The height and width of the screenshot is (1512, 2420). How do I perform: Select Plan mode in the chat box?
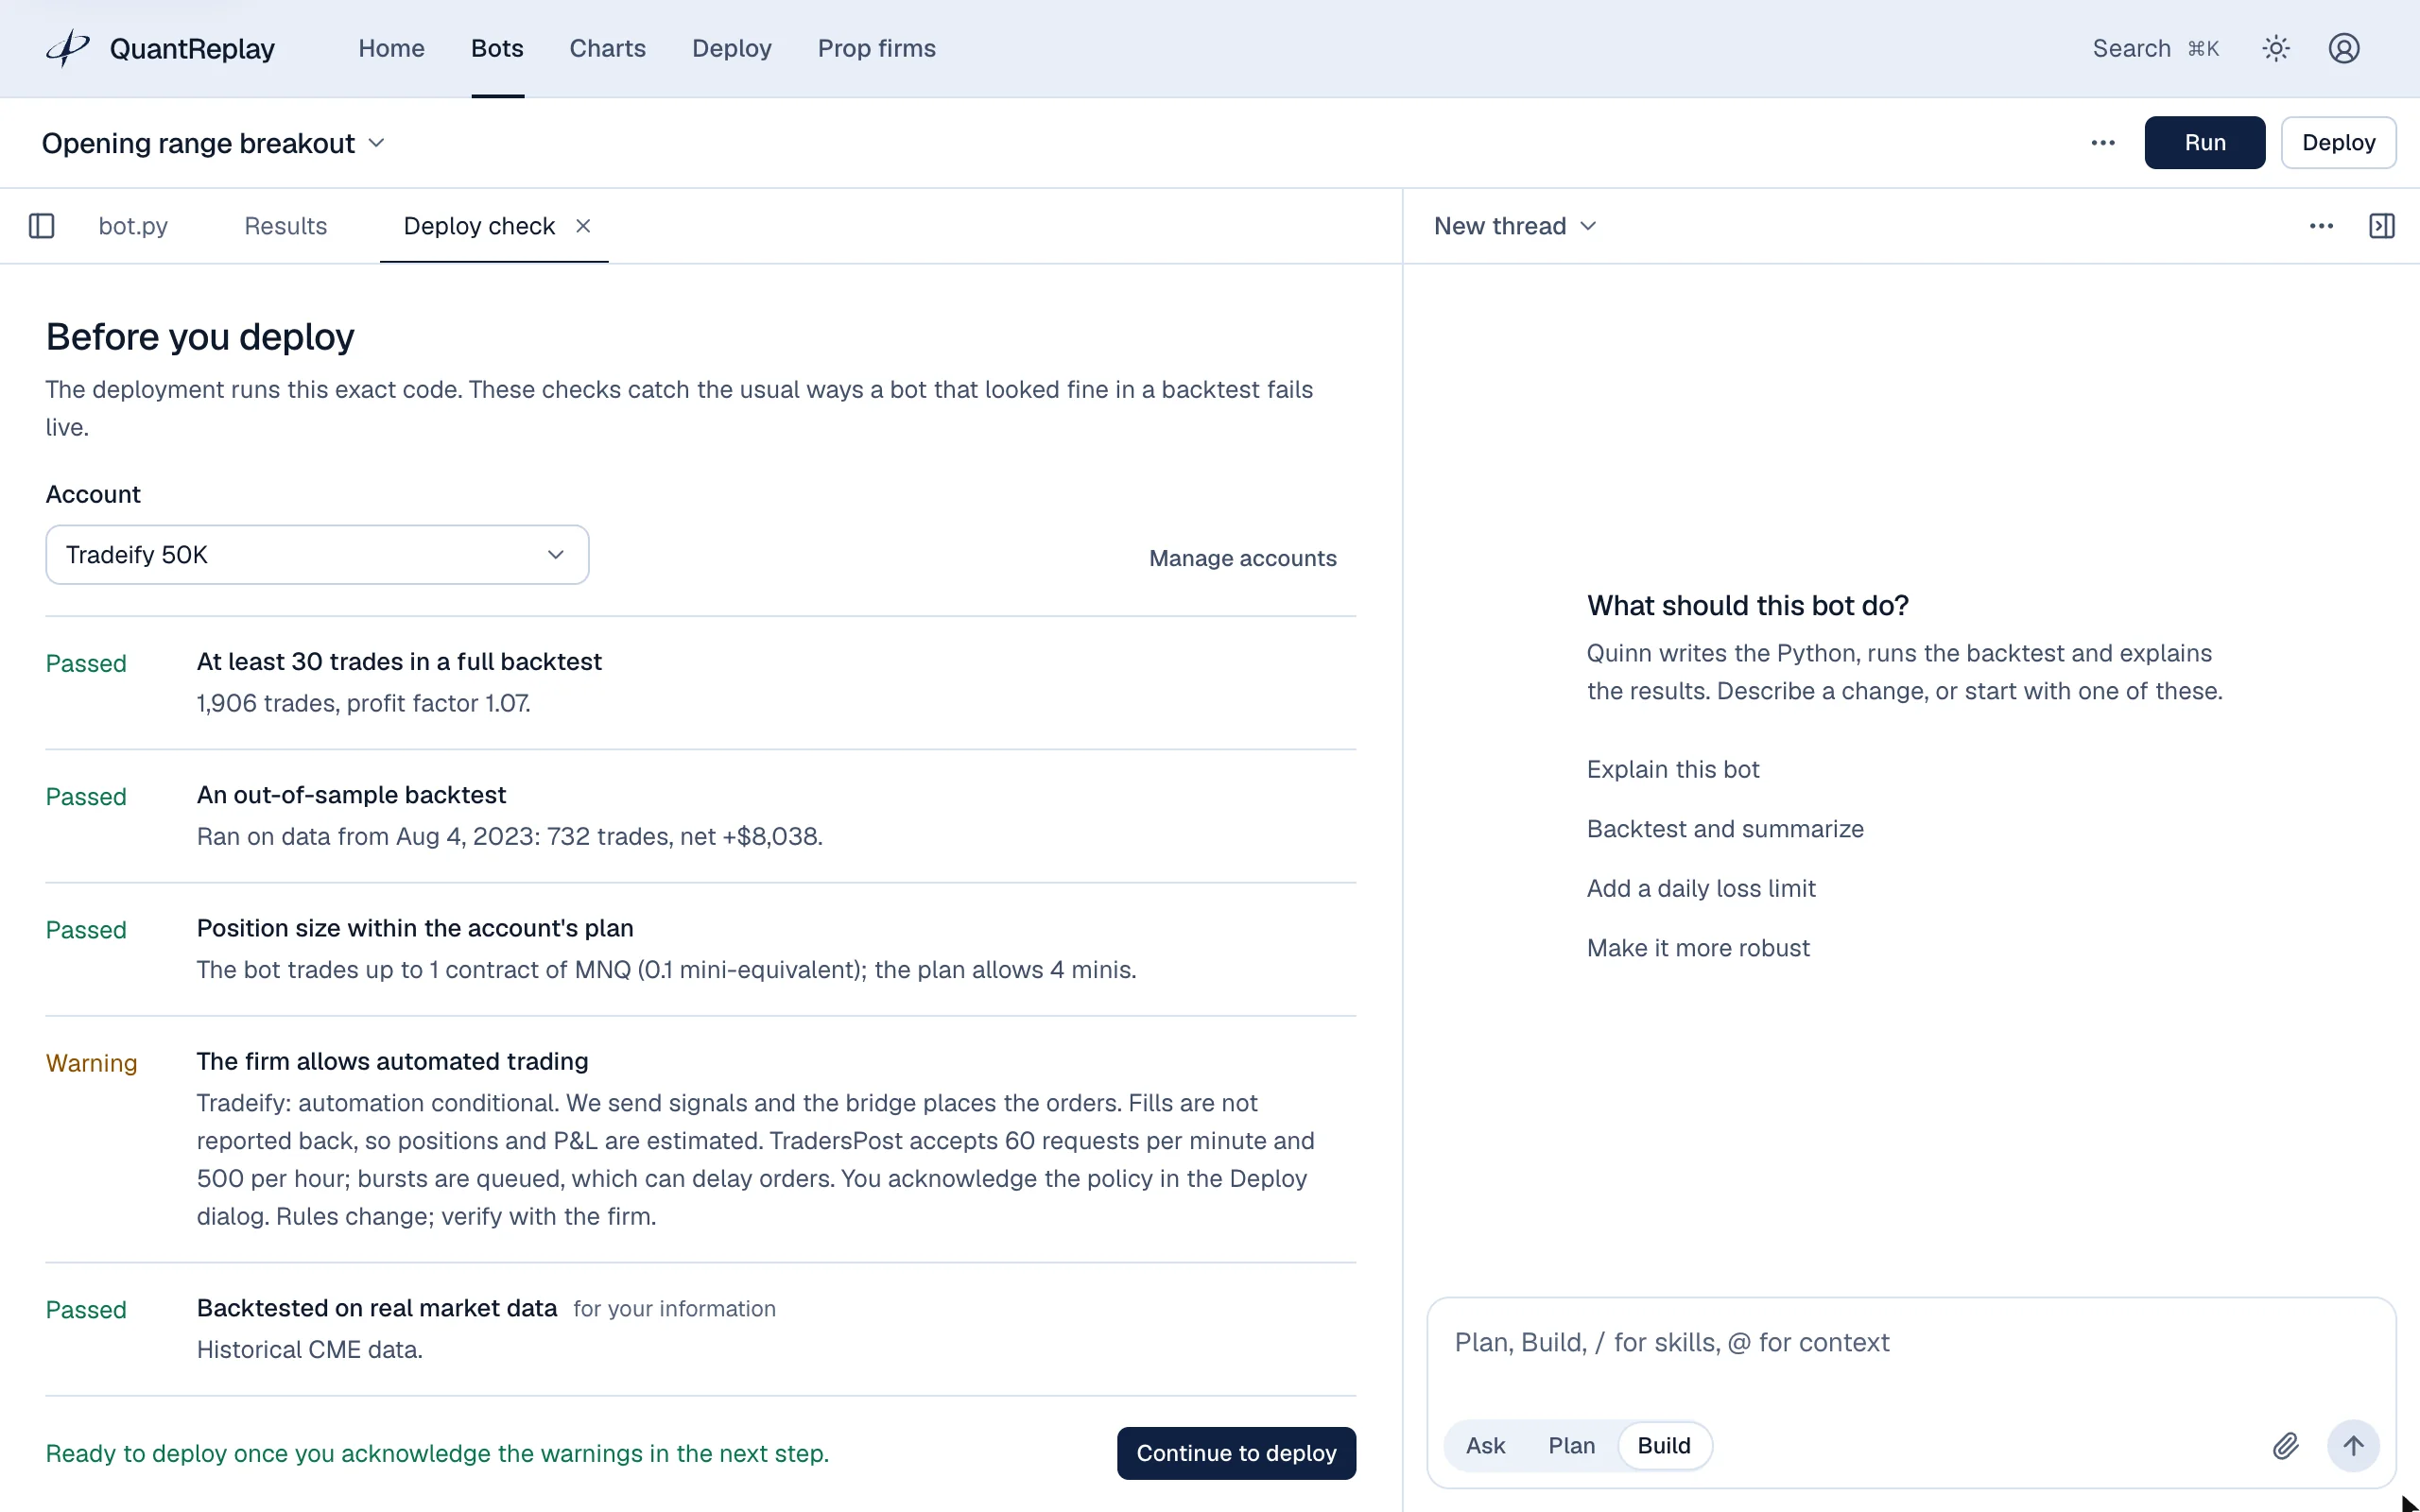[1571, 1446]
